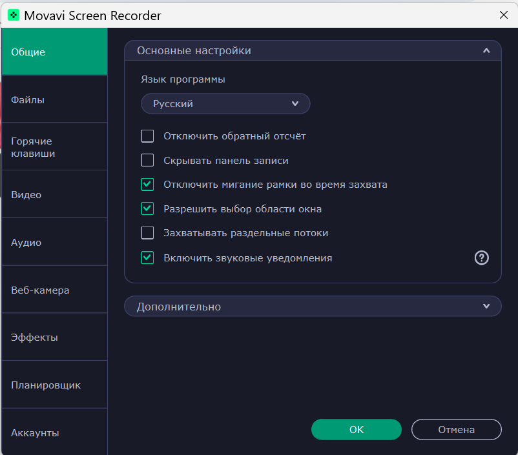The image size is (518, 455).
Task: Click the Movavi app logo icon
Action: point(14,15)
